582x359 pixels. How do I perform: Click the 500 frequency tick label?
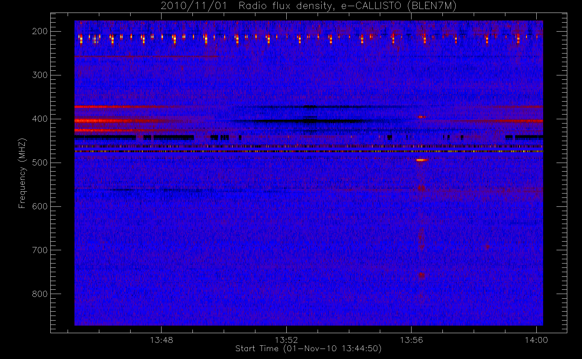[40, 163]
